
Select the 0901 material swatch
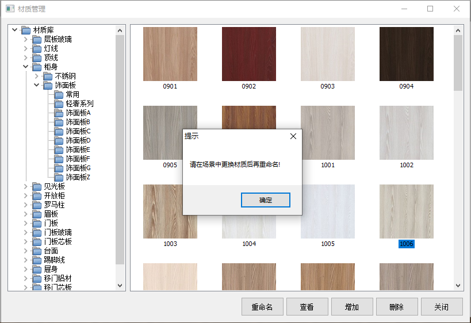(170, 54)
